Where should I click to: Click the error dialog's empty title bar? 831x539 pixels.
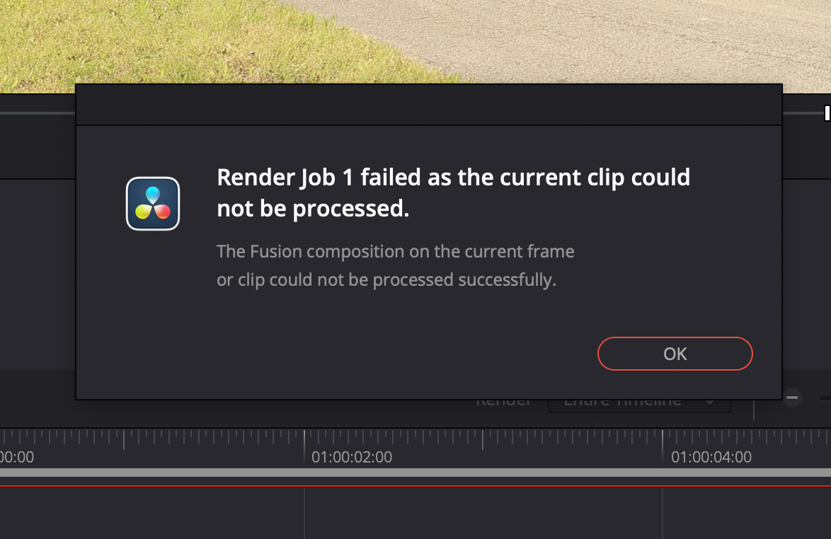tap(429, 105)
